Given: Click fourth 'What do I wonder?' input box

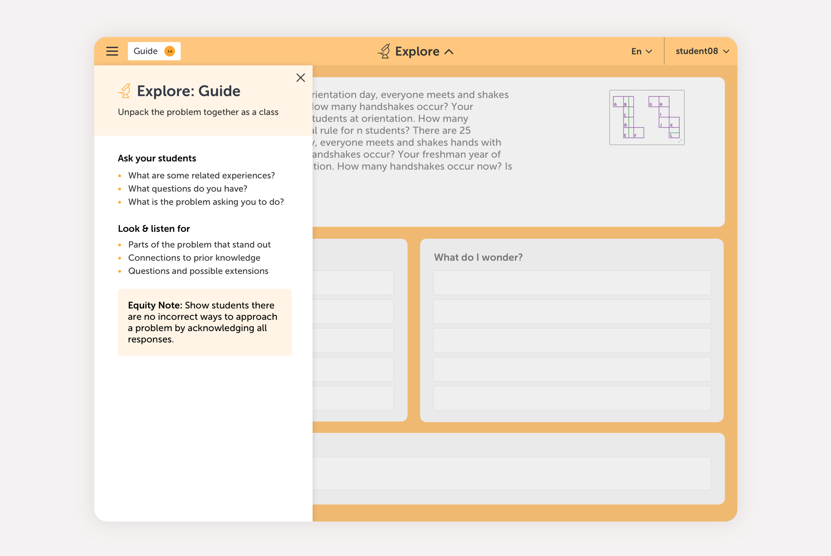Looking at the screenshot, I should point(572,369).
